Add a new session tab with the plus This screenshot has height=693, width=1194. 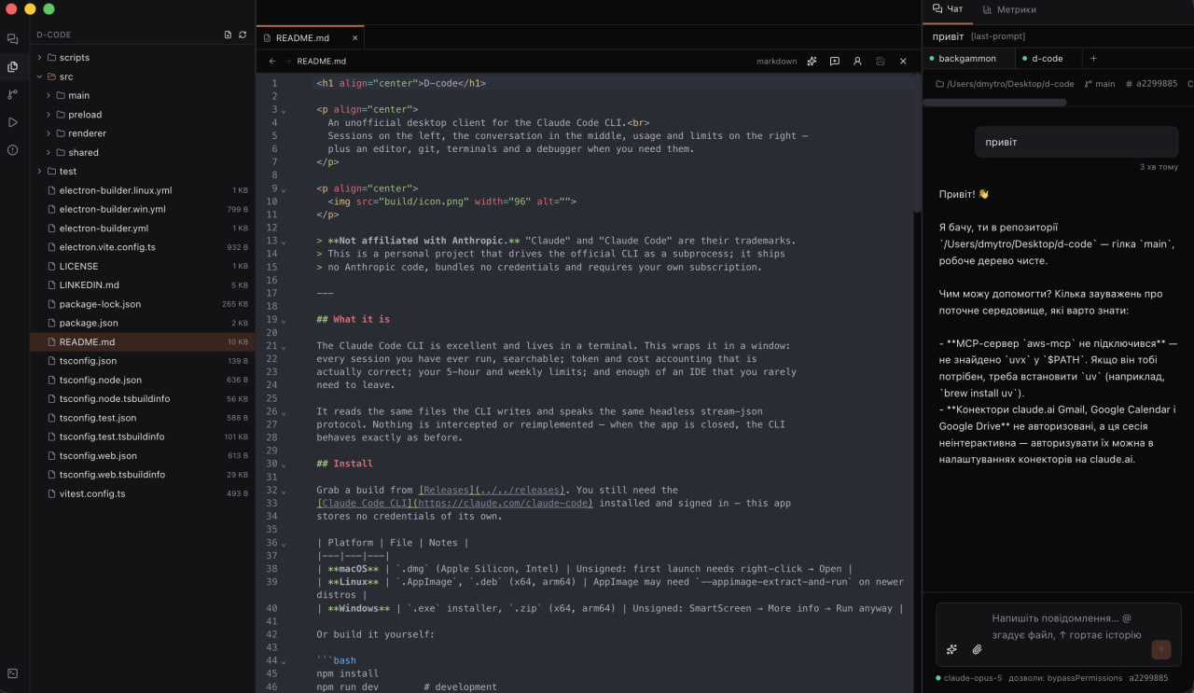tap(1094, 58)
